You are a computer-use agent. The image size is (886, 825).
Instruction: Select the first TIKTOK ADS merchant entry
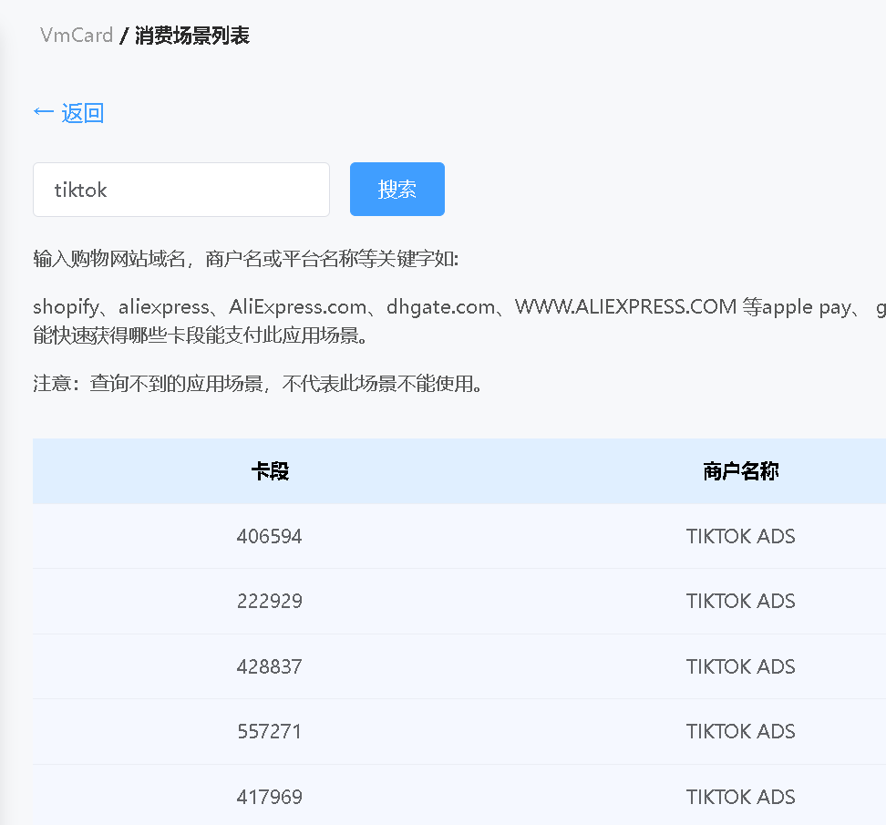(x=740, y=536)
